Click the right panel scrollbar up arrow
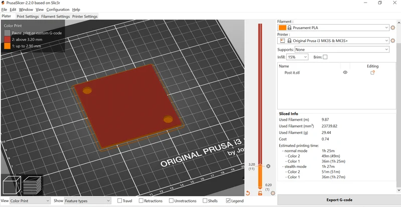401x207 pixels. click(398, 22)
